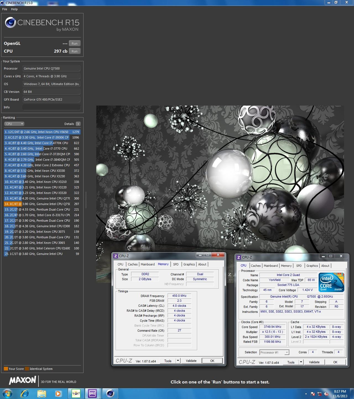This screenshot has width=354, height=399.
Task: Click OK in CPU tab's CPU-Z window
Action: click(x=335, y=362)
